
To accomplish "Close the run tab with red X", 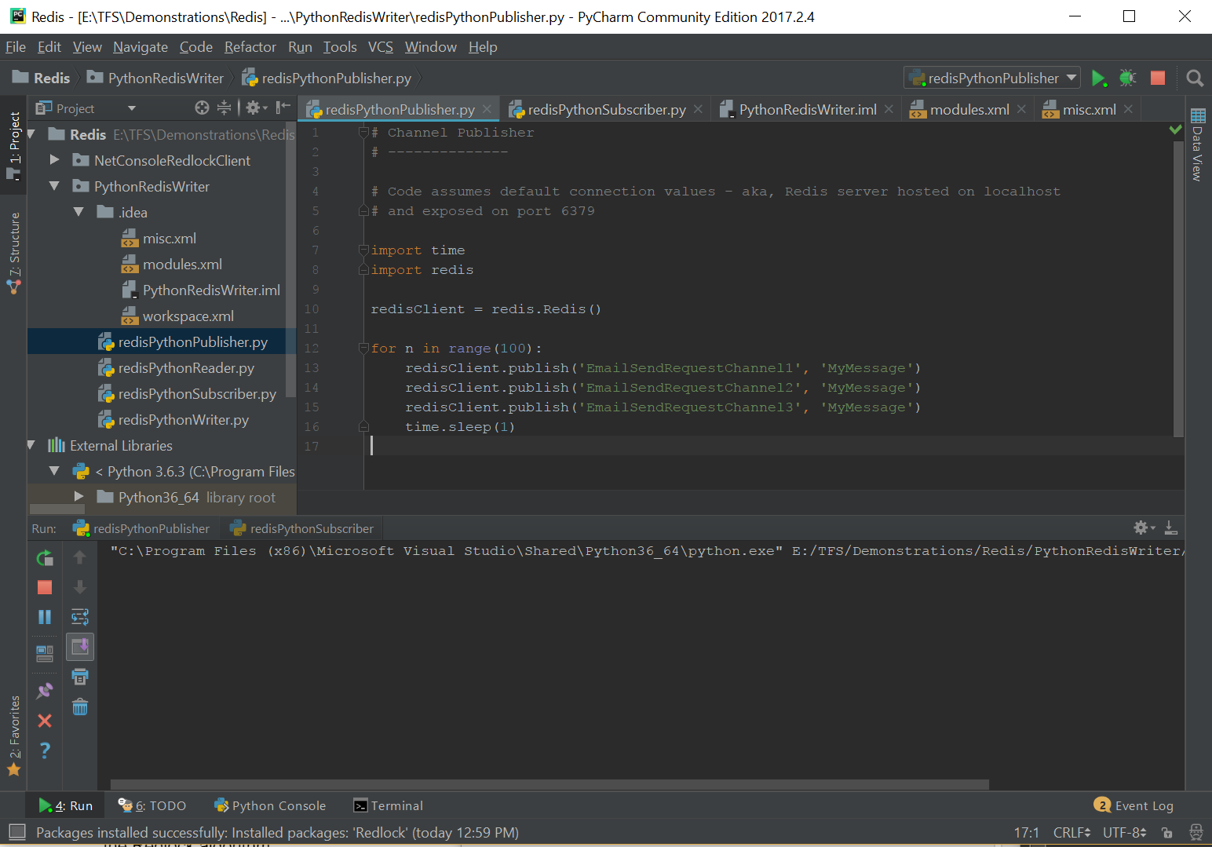I will (45, 721).
